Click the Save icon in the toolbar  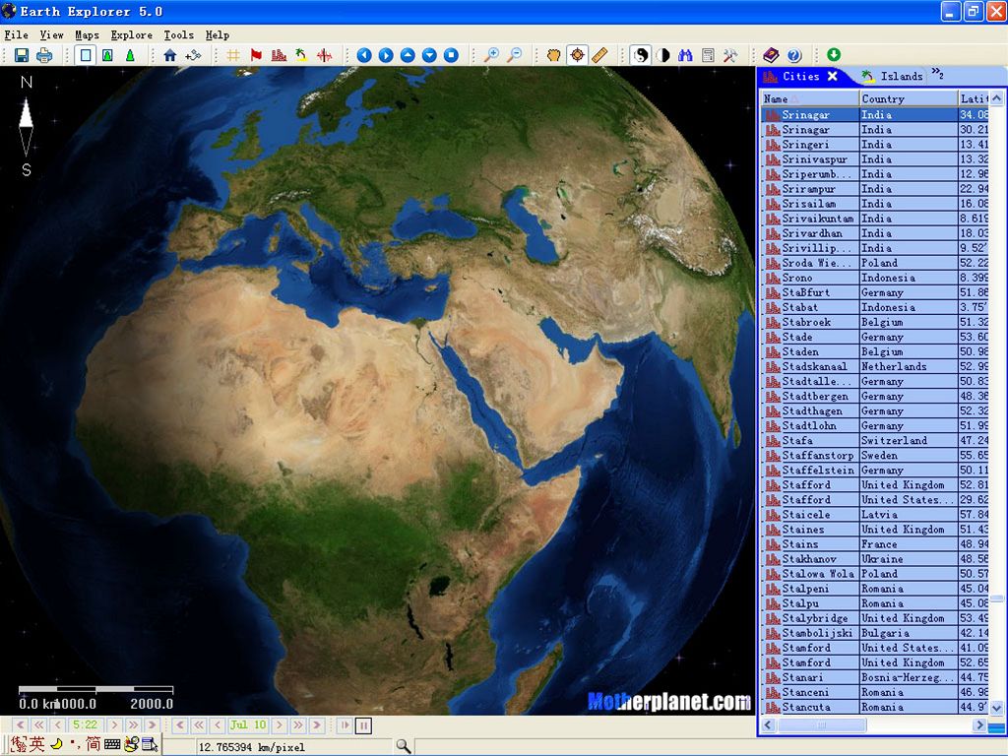(21, 55)
